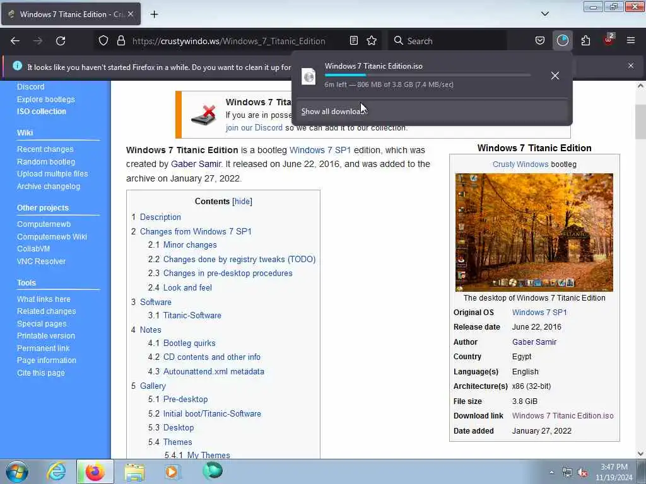646x484 pixels.
Task: Open CollabVM project link
Action: pyautogui.click(x=33, y=249)
